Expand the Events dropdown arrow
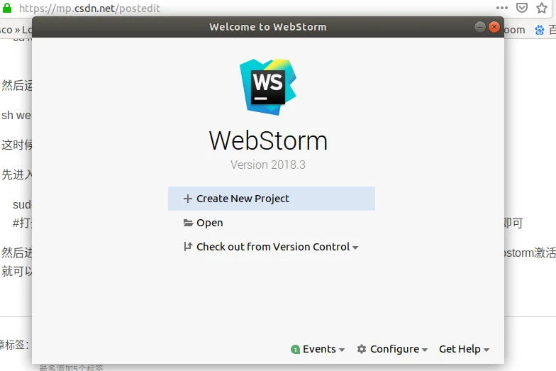Screen dimensions: 556x371 [342, 350]
